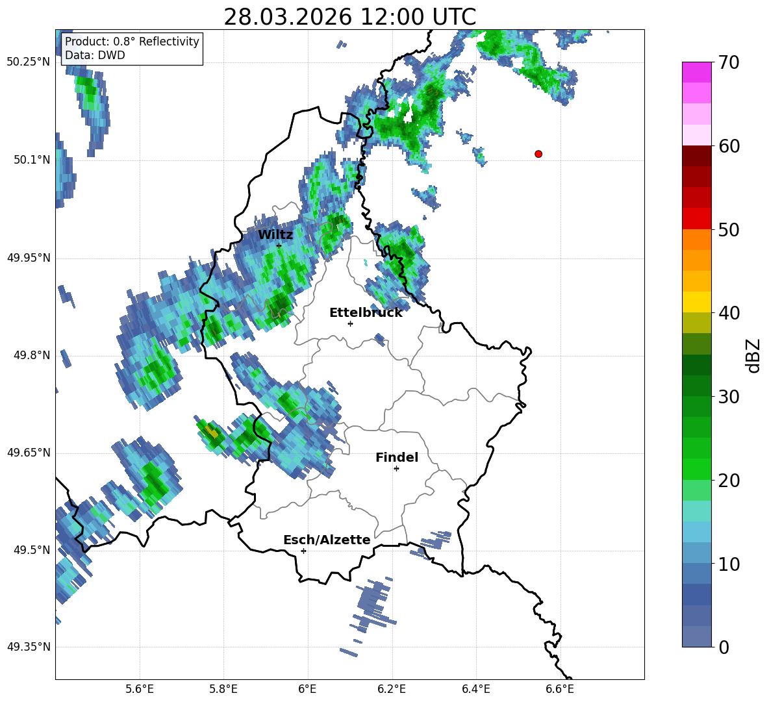The height and width of the screenshot is (702, 769).
Task: Click the dark maroon colorbar segment below 60
Action: [696, 156]
